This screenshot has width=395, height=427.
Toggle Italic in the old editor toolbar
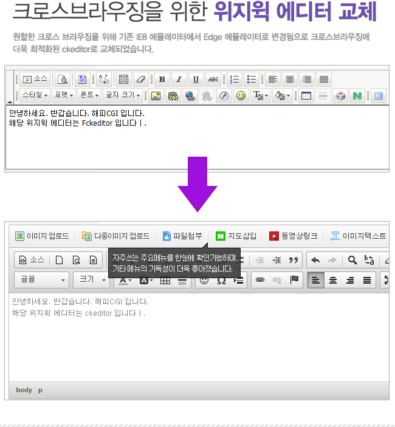[179, 79]
